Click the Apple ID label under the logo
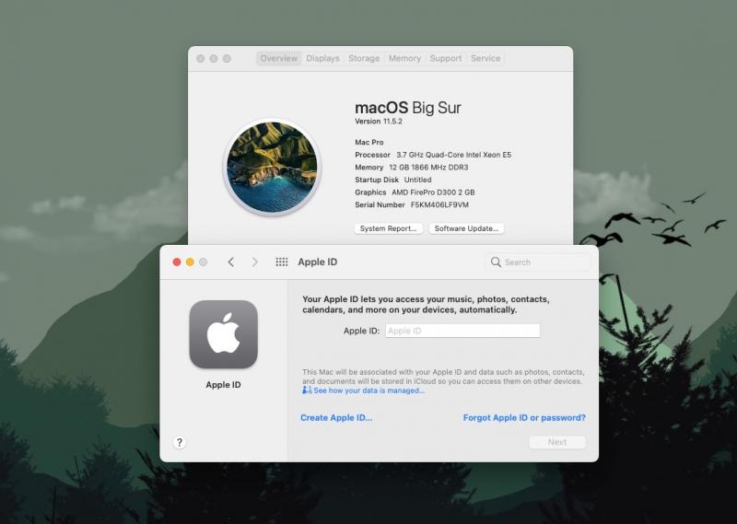Viewport: 737px width, 524px height. coord(223,385)
